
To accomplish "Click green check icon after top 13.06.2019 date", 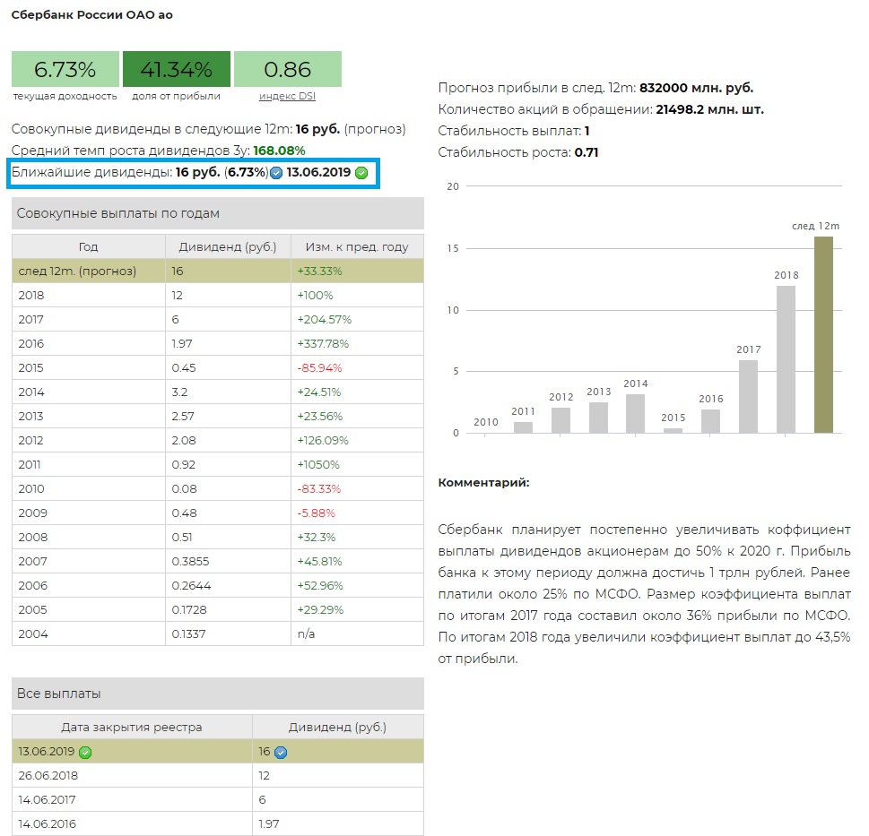I will [x=361, y=173].
